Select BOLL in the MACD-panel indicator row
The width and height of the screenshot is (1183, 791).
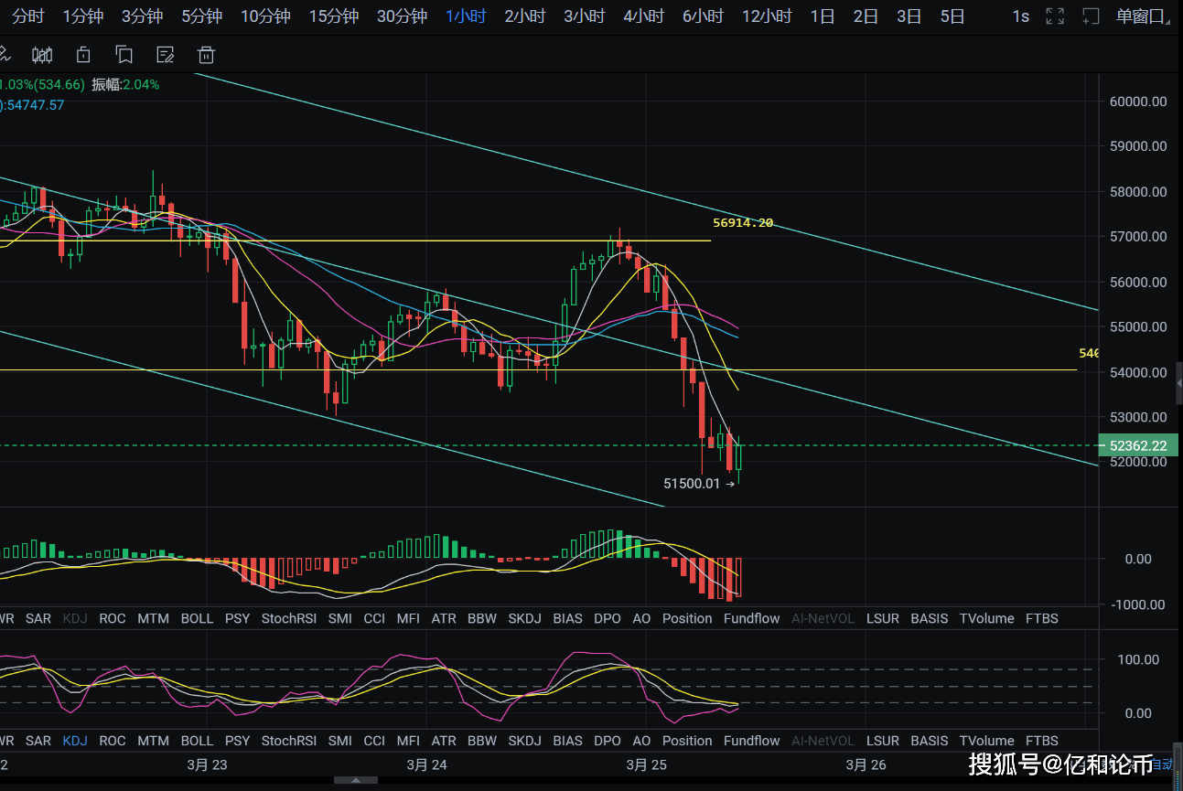tap(197, 618)
